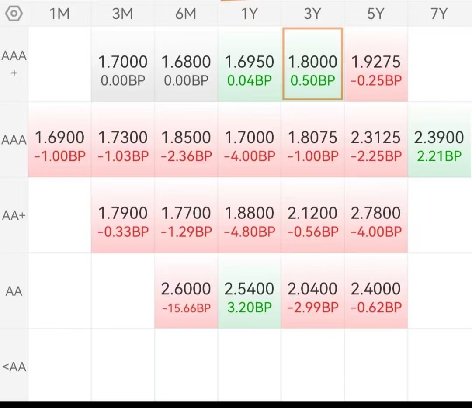Open AA 6M cell with -15.66BP
The height and width of the screenshot is (408, 472).
click(186, 291)
